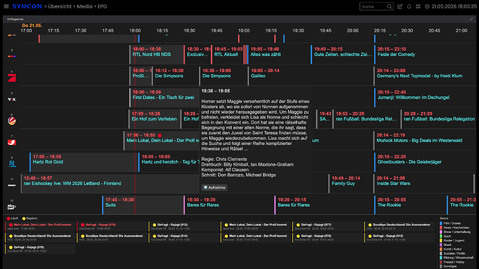The image size is (479, 269).
Task: Click the News / Nachrichten genre color
Action: pos(441,227)
